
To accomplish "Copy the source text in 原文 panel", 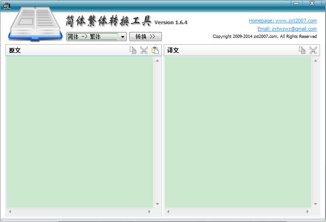I will tap(133, 50).
